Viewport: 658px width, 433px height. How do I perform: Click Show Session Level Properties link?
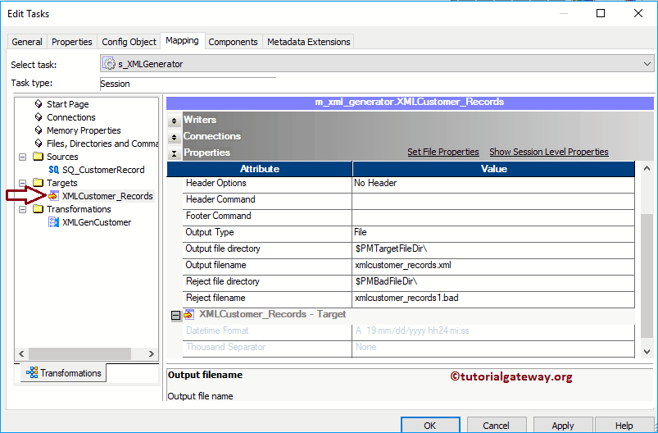[548, 152]
